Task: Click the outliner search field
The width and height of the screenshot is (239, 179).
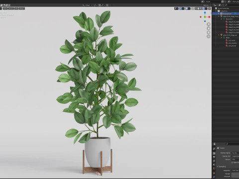Action: click(x=232, y=5)
